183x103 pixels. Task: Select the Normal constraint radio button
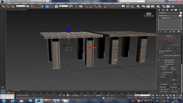pyautogui.click(x=170, y=70)
